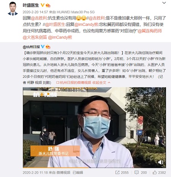Open the @杭州日报 account link
Screen dimensions: 171x177
click(31, 47)
